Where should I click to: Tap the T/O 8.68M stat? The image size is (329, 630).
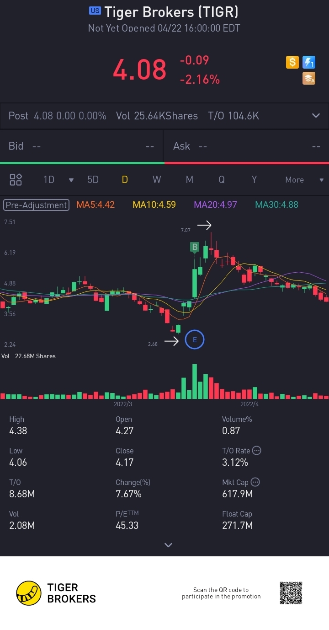point(22,488)
